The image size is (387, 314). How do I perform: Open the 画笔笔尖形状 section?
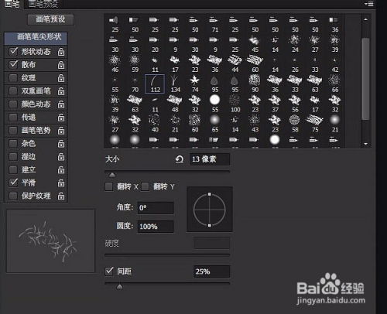coord(36,38)
